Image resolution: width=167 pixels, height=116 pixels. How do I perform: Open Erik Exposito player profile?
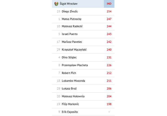70,112
